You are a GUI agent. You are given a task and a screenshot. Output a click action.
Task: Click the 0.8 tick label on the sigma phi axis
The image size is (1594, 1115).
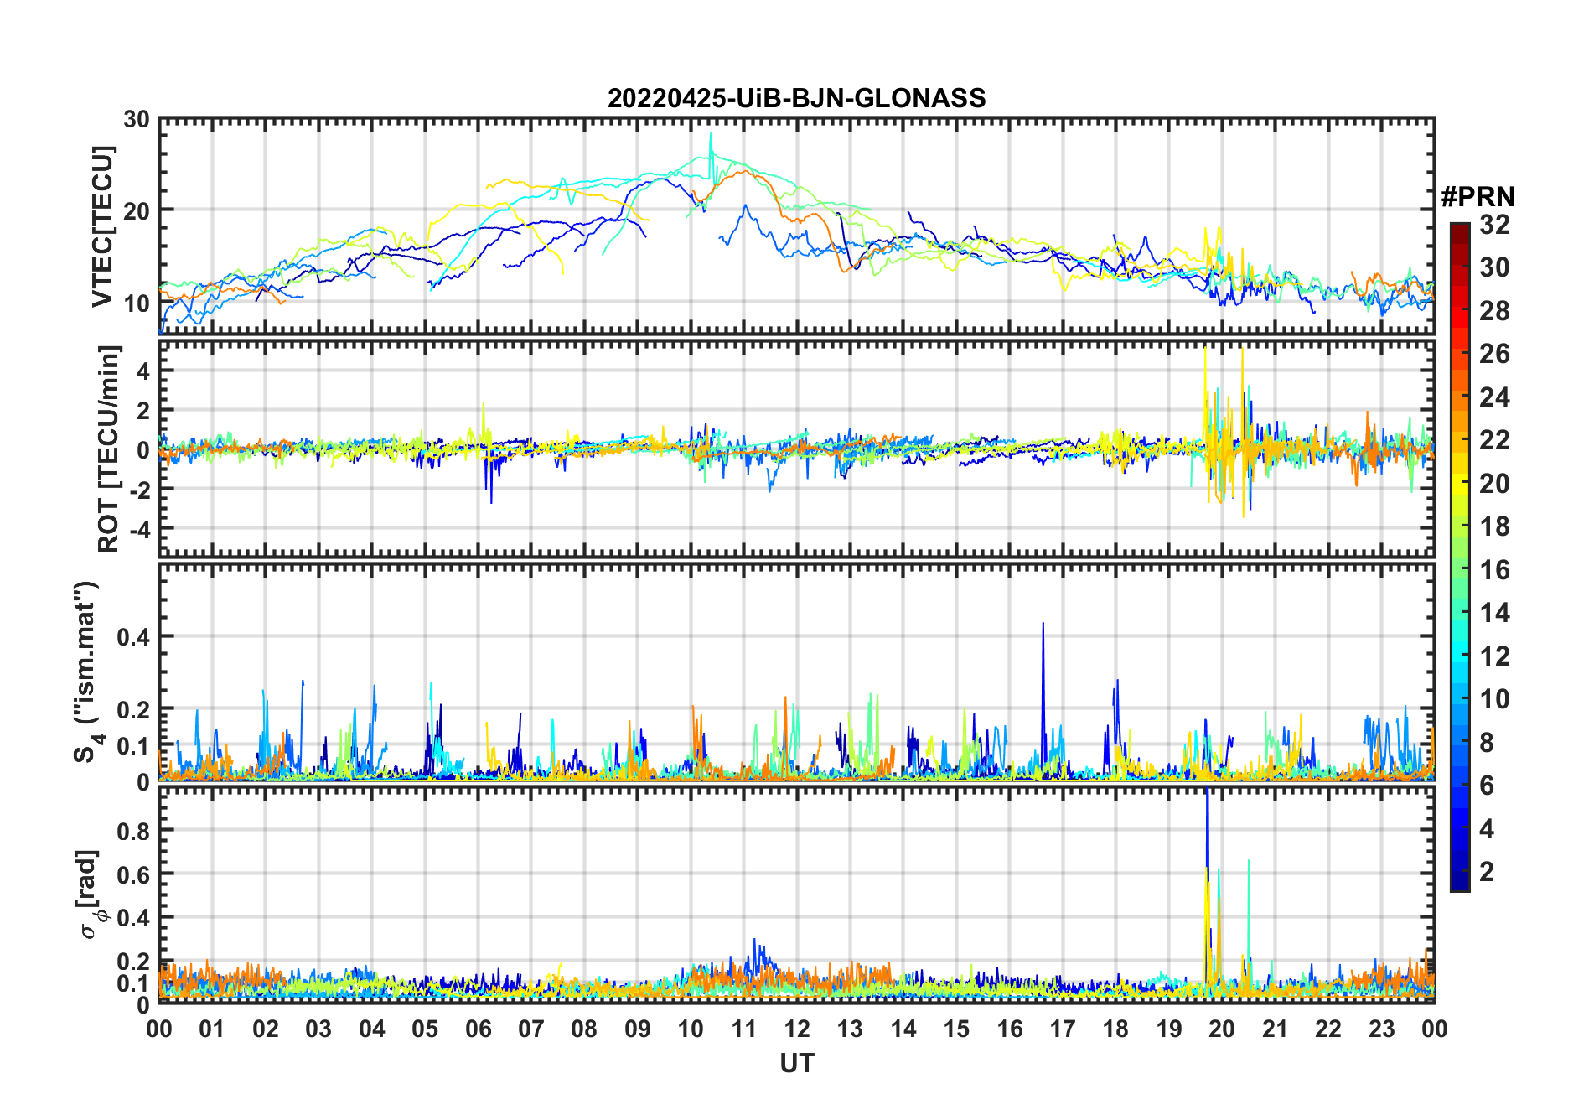(132, 831)
